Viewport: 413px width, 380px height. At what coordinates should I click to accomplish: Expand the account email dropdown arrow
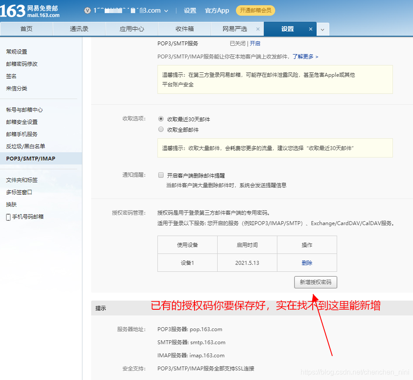point(166,11)
